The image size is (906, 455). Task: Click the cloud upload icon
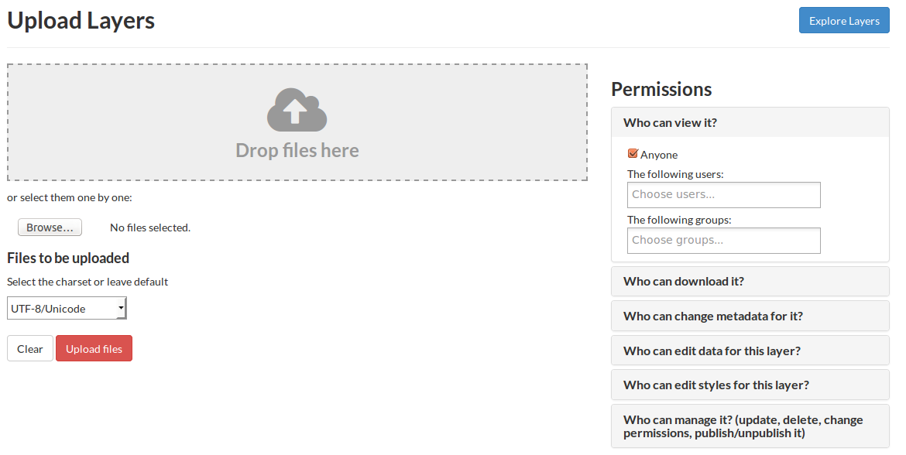click(x=297, y=111)
